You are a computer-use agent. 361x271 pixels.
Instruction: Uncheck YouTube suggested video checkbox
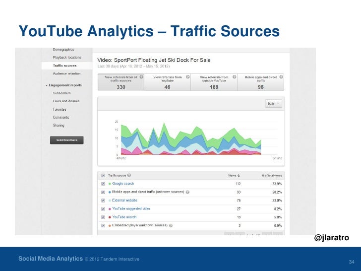click(103, 209)
